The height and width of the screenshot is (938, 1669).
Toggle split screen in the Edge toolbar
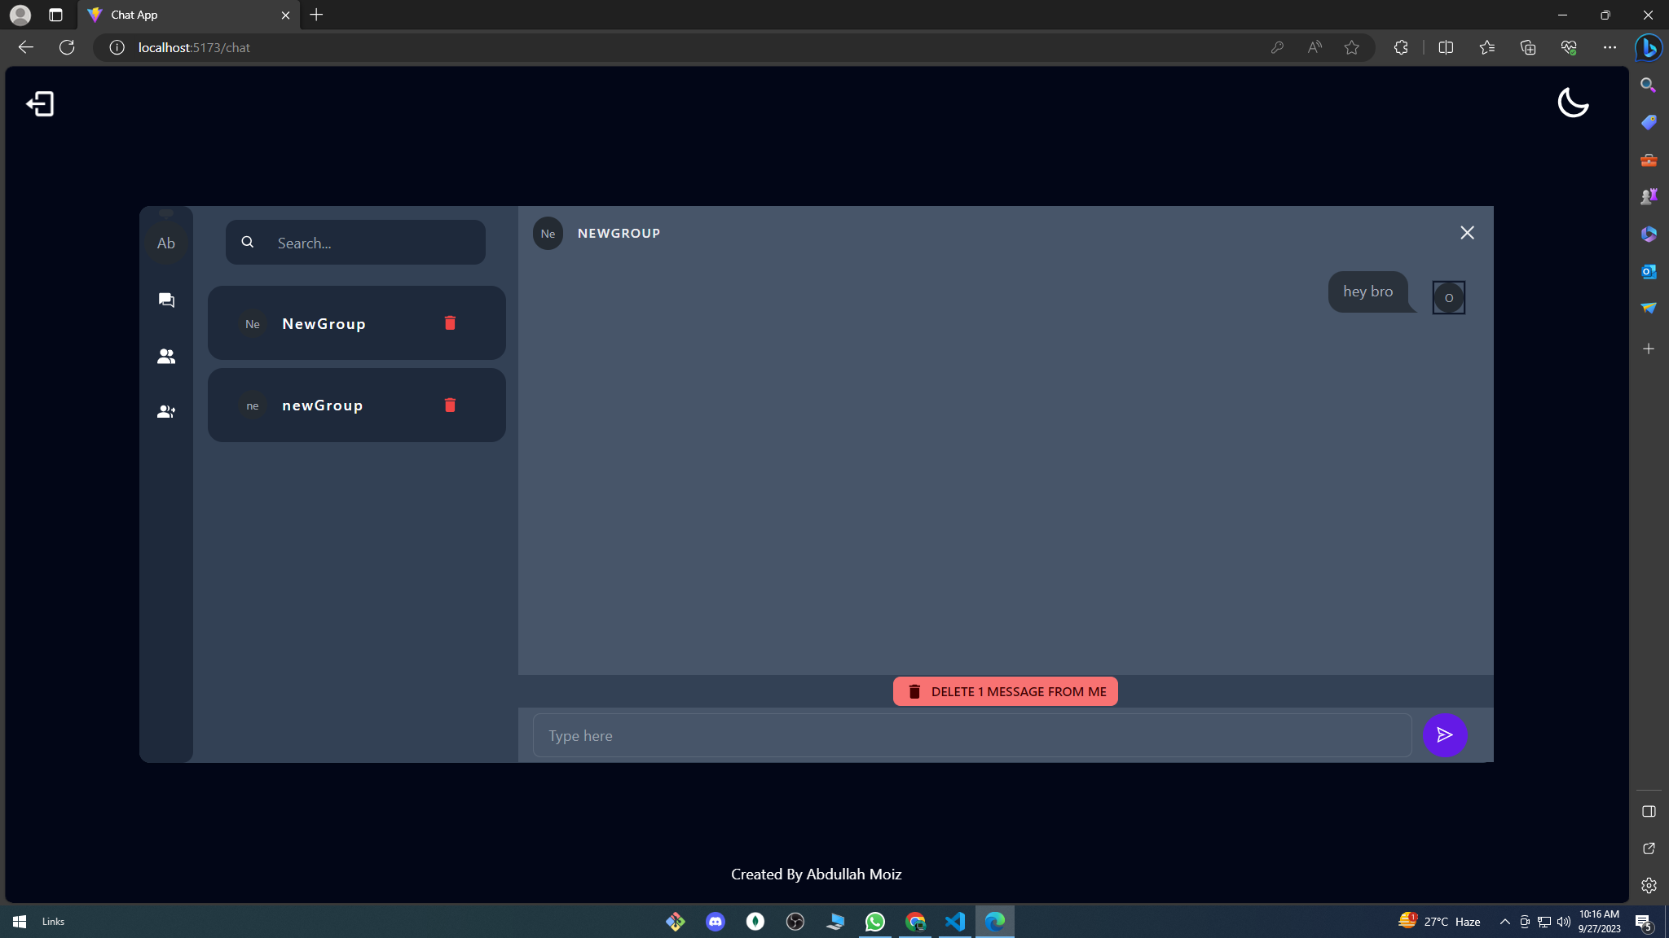click(1447, 47)
